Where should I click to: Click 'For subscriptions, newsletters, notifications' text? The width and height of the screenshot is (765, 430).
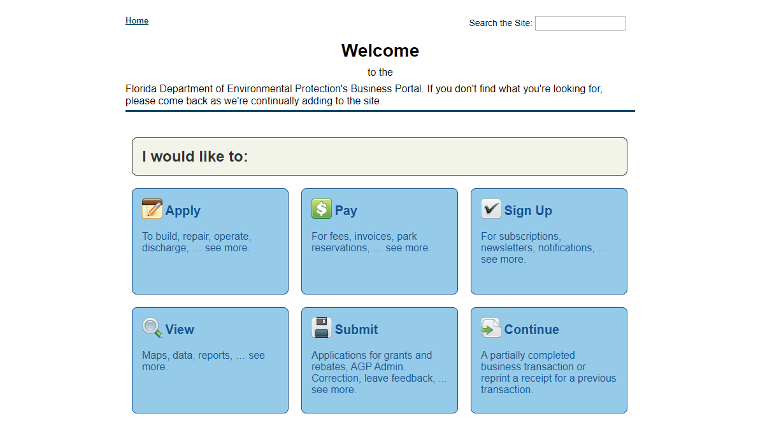tap(543, 247)
